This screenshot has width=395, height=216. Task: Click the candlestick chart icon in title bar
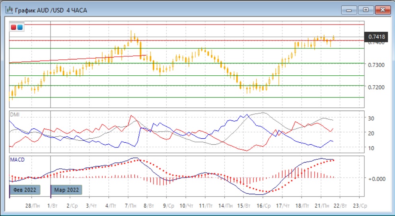[x=8, y=10]
